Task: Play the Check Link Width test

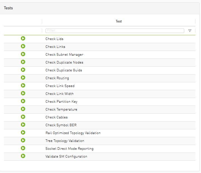Action: [23, 93]
